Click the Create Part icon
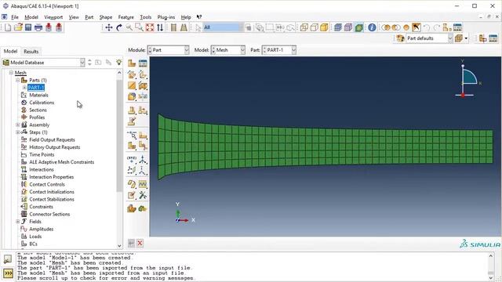The width and height of the screenshot is (502, 282). (x=132, y=63)
